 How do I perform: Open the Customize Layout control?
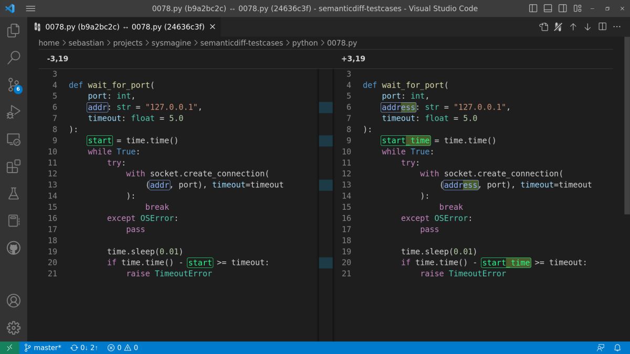(x=577, y=8)
